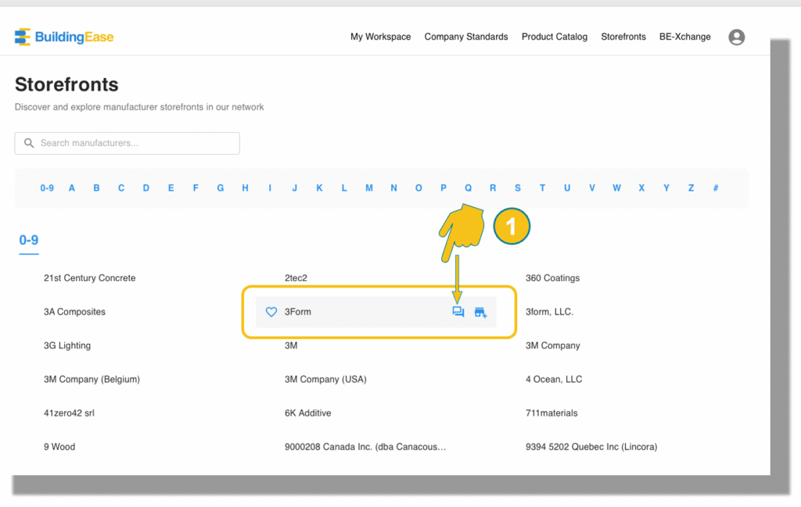Open 3A Composites storefront
The image size is (801, 507).
[x=74, y=312]
